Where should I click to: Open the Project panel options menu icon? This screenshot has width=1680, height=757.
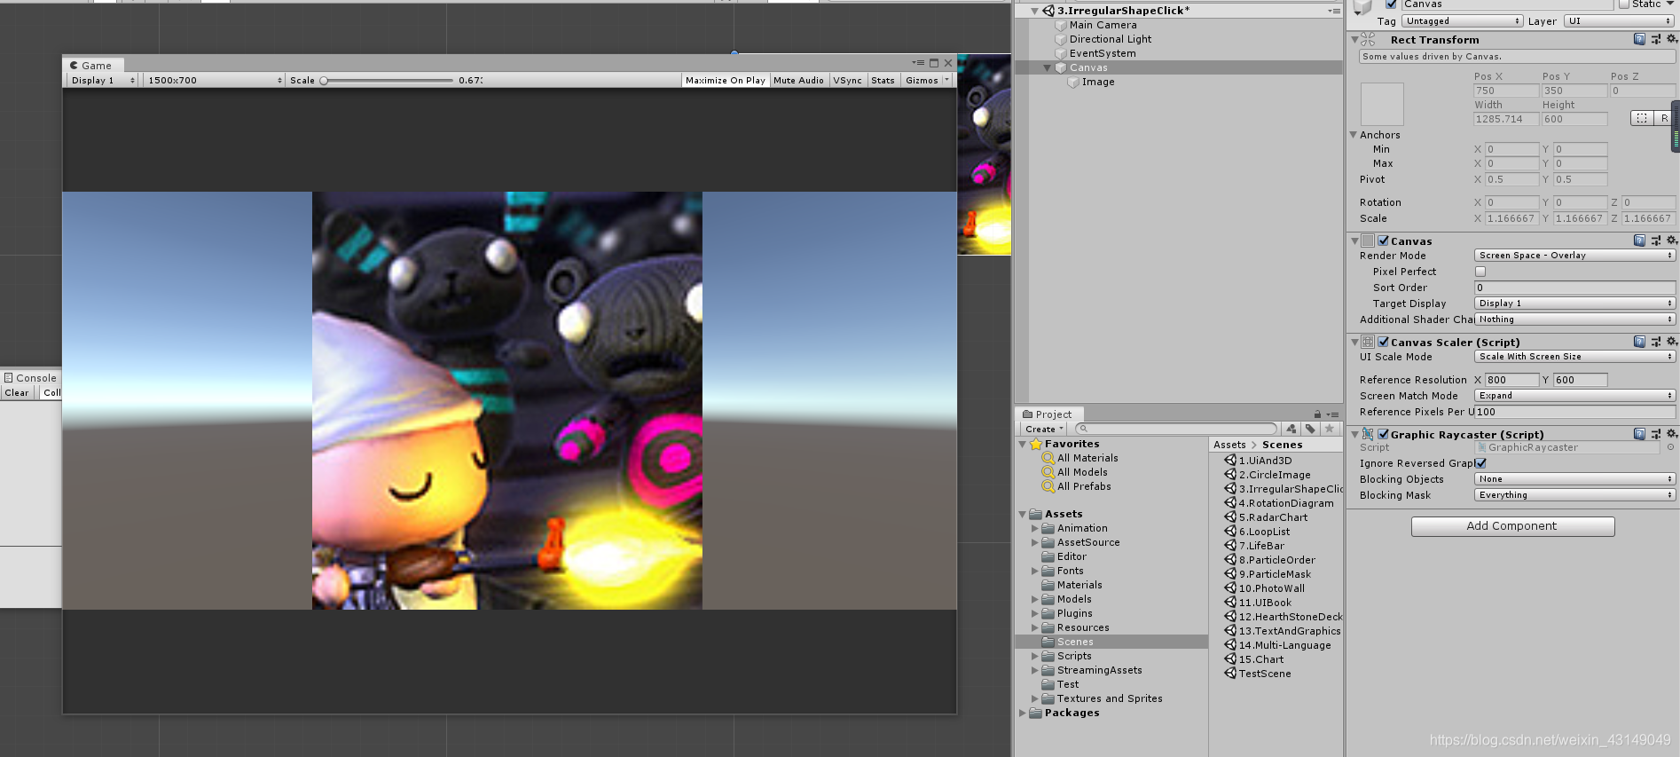(1333, 414)
